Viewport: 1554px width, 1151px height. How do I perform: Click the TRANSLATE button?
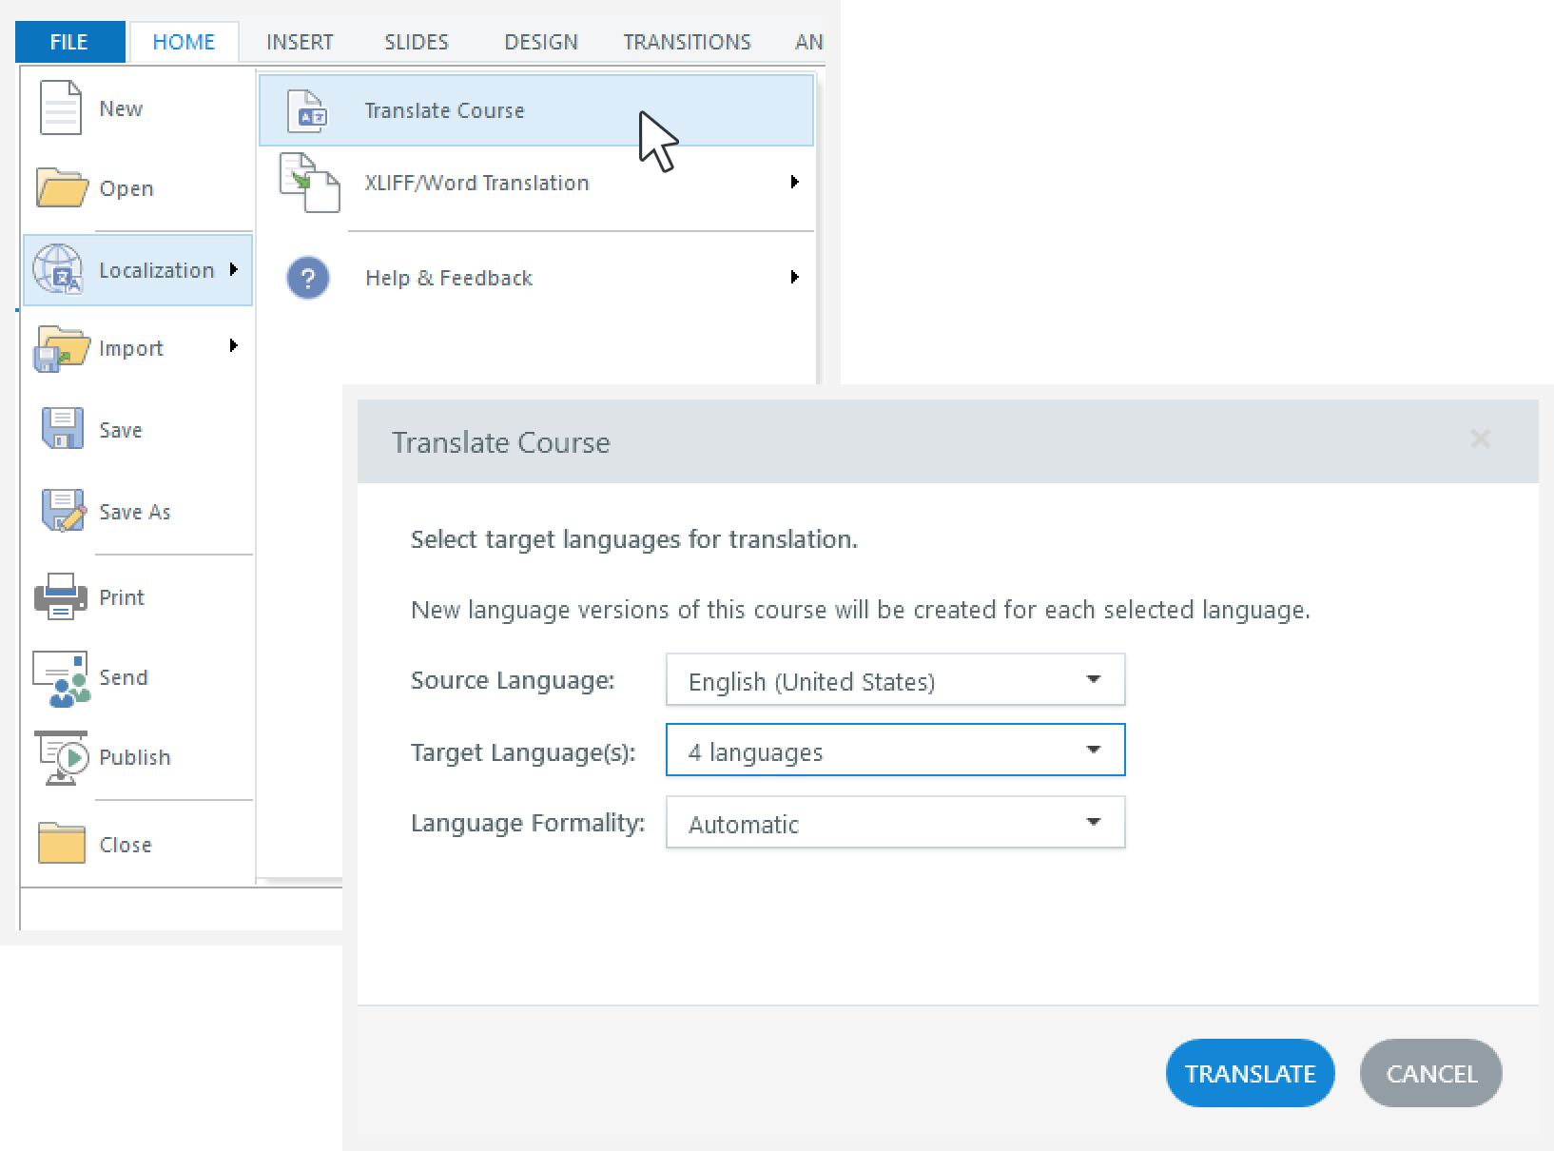coord(1250,1073)
